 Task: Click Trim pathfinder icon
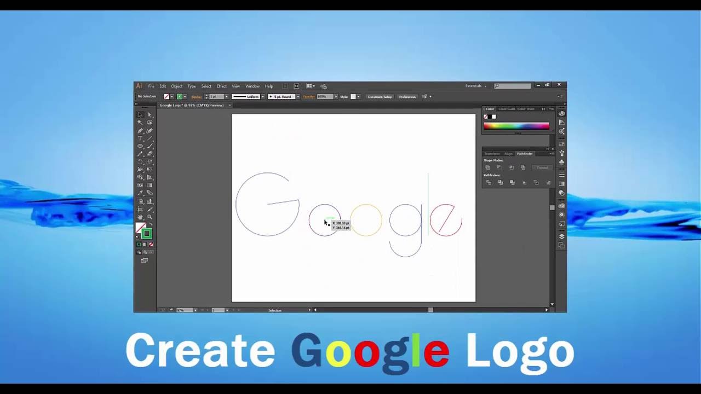(501, 182)
